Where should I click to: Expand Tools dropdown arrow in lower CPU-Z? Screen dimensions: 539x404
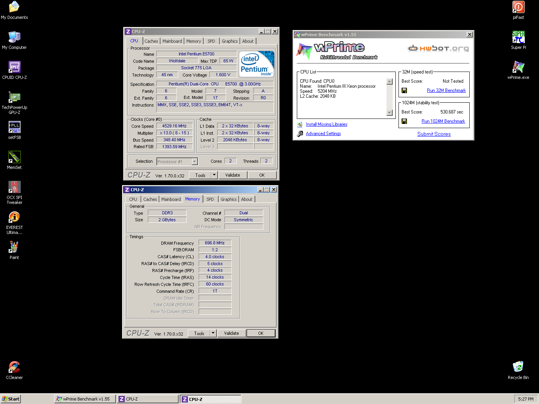point(213,333)
